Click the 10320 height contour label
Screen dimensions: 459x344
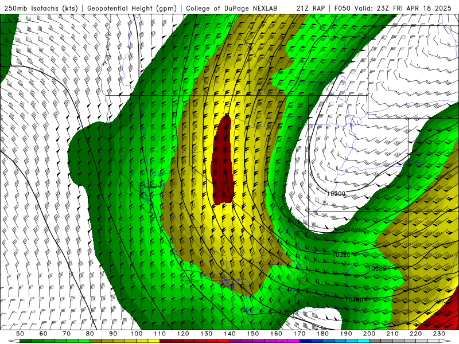coord(341,255)
